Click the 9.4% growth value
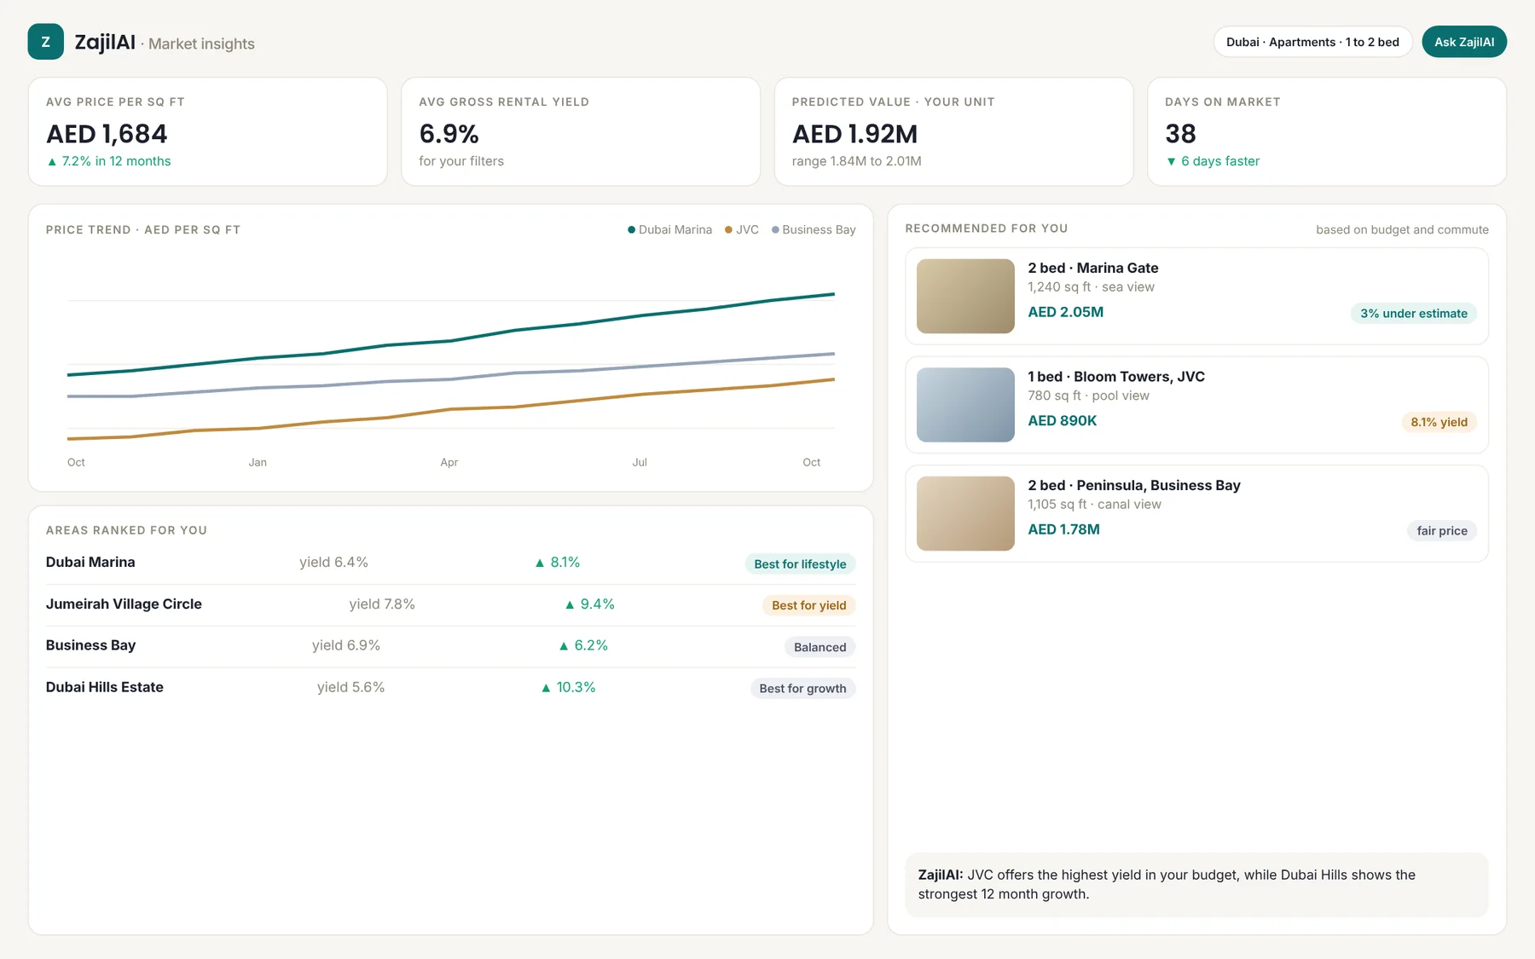This screenshot has height=959, width=1535. (589, 604)
